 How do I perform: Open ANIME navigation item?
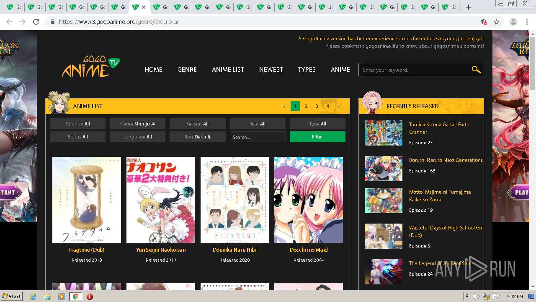pos(340,70)
